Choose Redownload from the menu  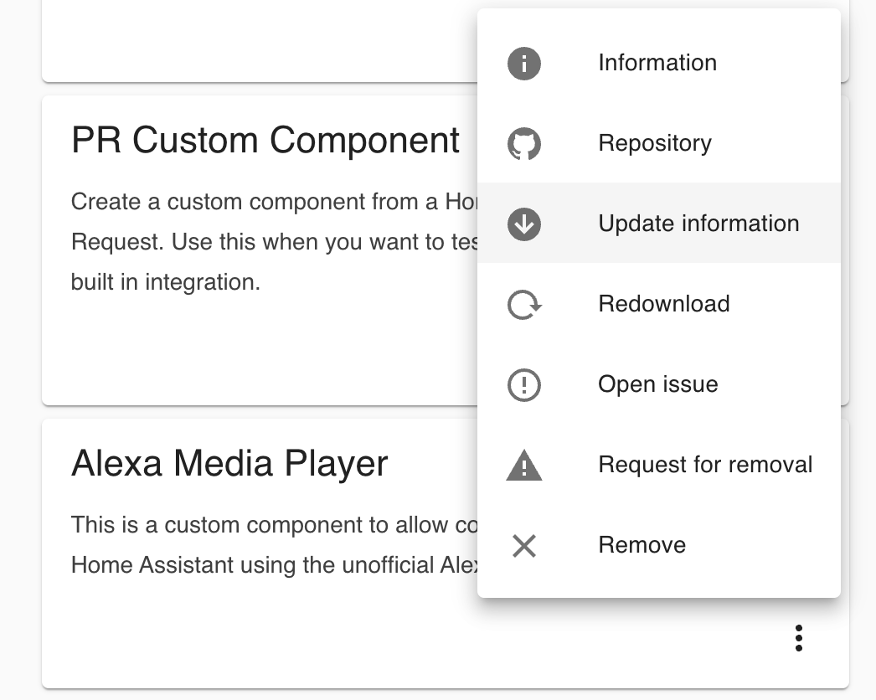pyautogui.click(x=659, y=303)
